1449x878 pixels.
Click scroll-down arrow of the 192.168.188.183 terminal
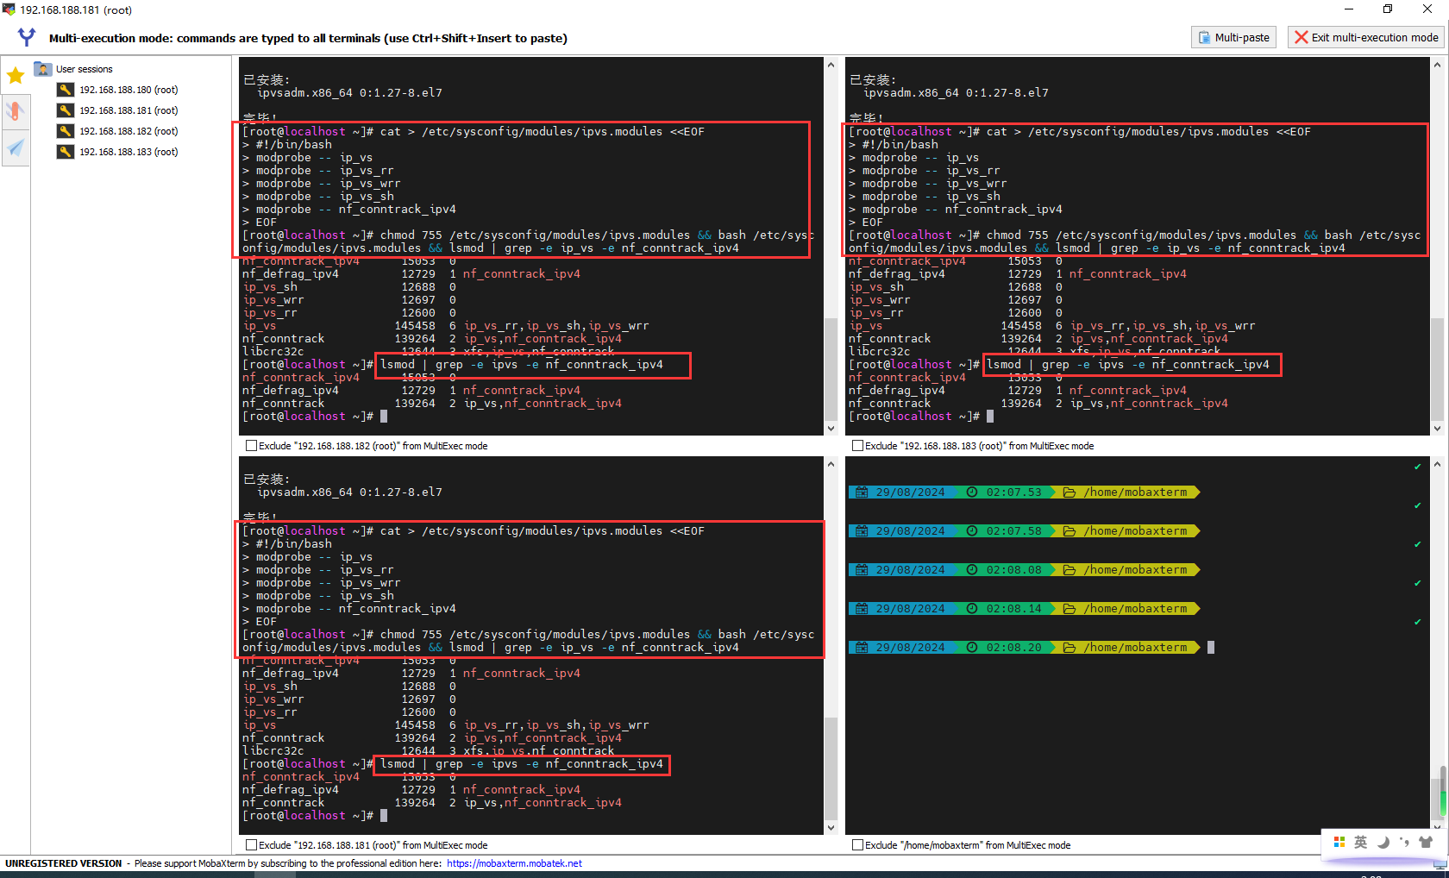1437,428
